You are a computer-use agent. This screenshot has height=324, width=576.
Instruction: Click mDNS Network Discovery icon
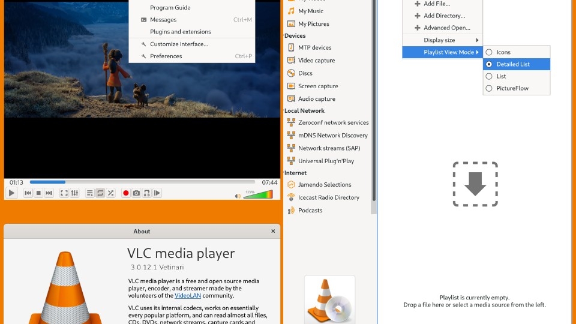pos(291,135)
